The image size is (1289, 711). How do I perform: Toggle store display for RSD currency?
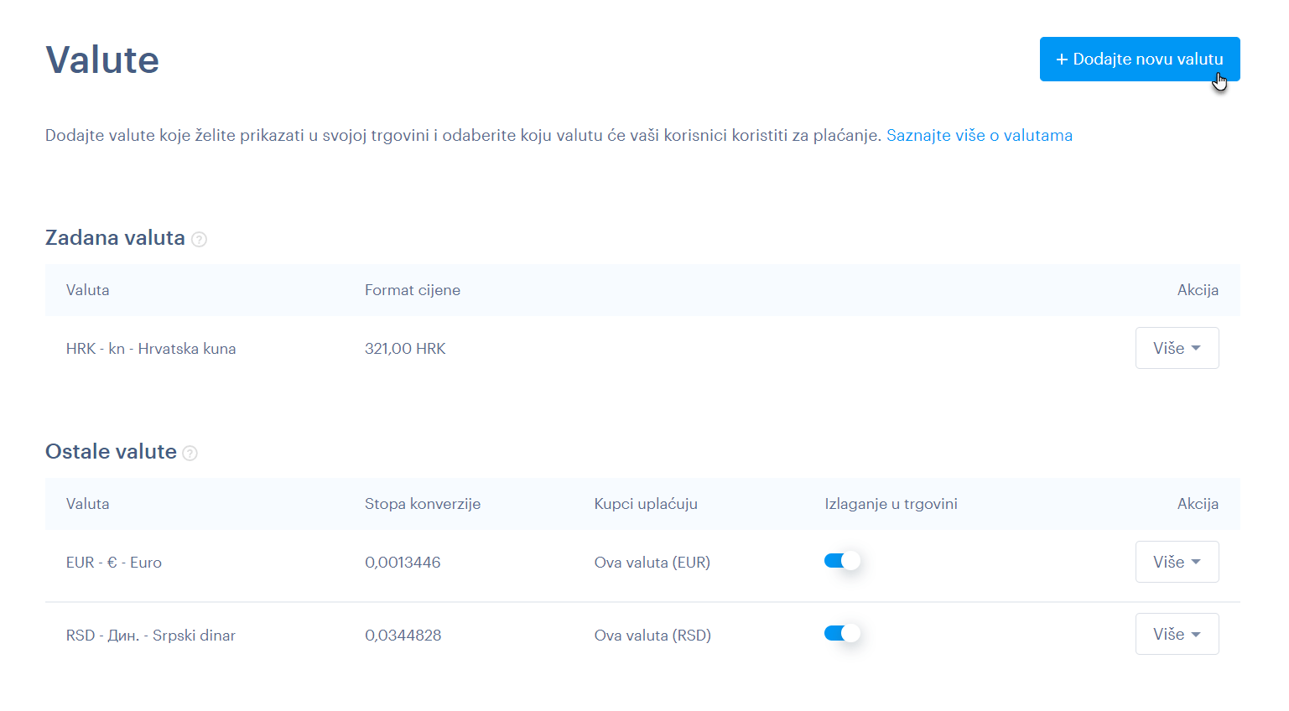pyautogui.click(x=842, y=633)
